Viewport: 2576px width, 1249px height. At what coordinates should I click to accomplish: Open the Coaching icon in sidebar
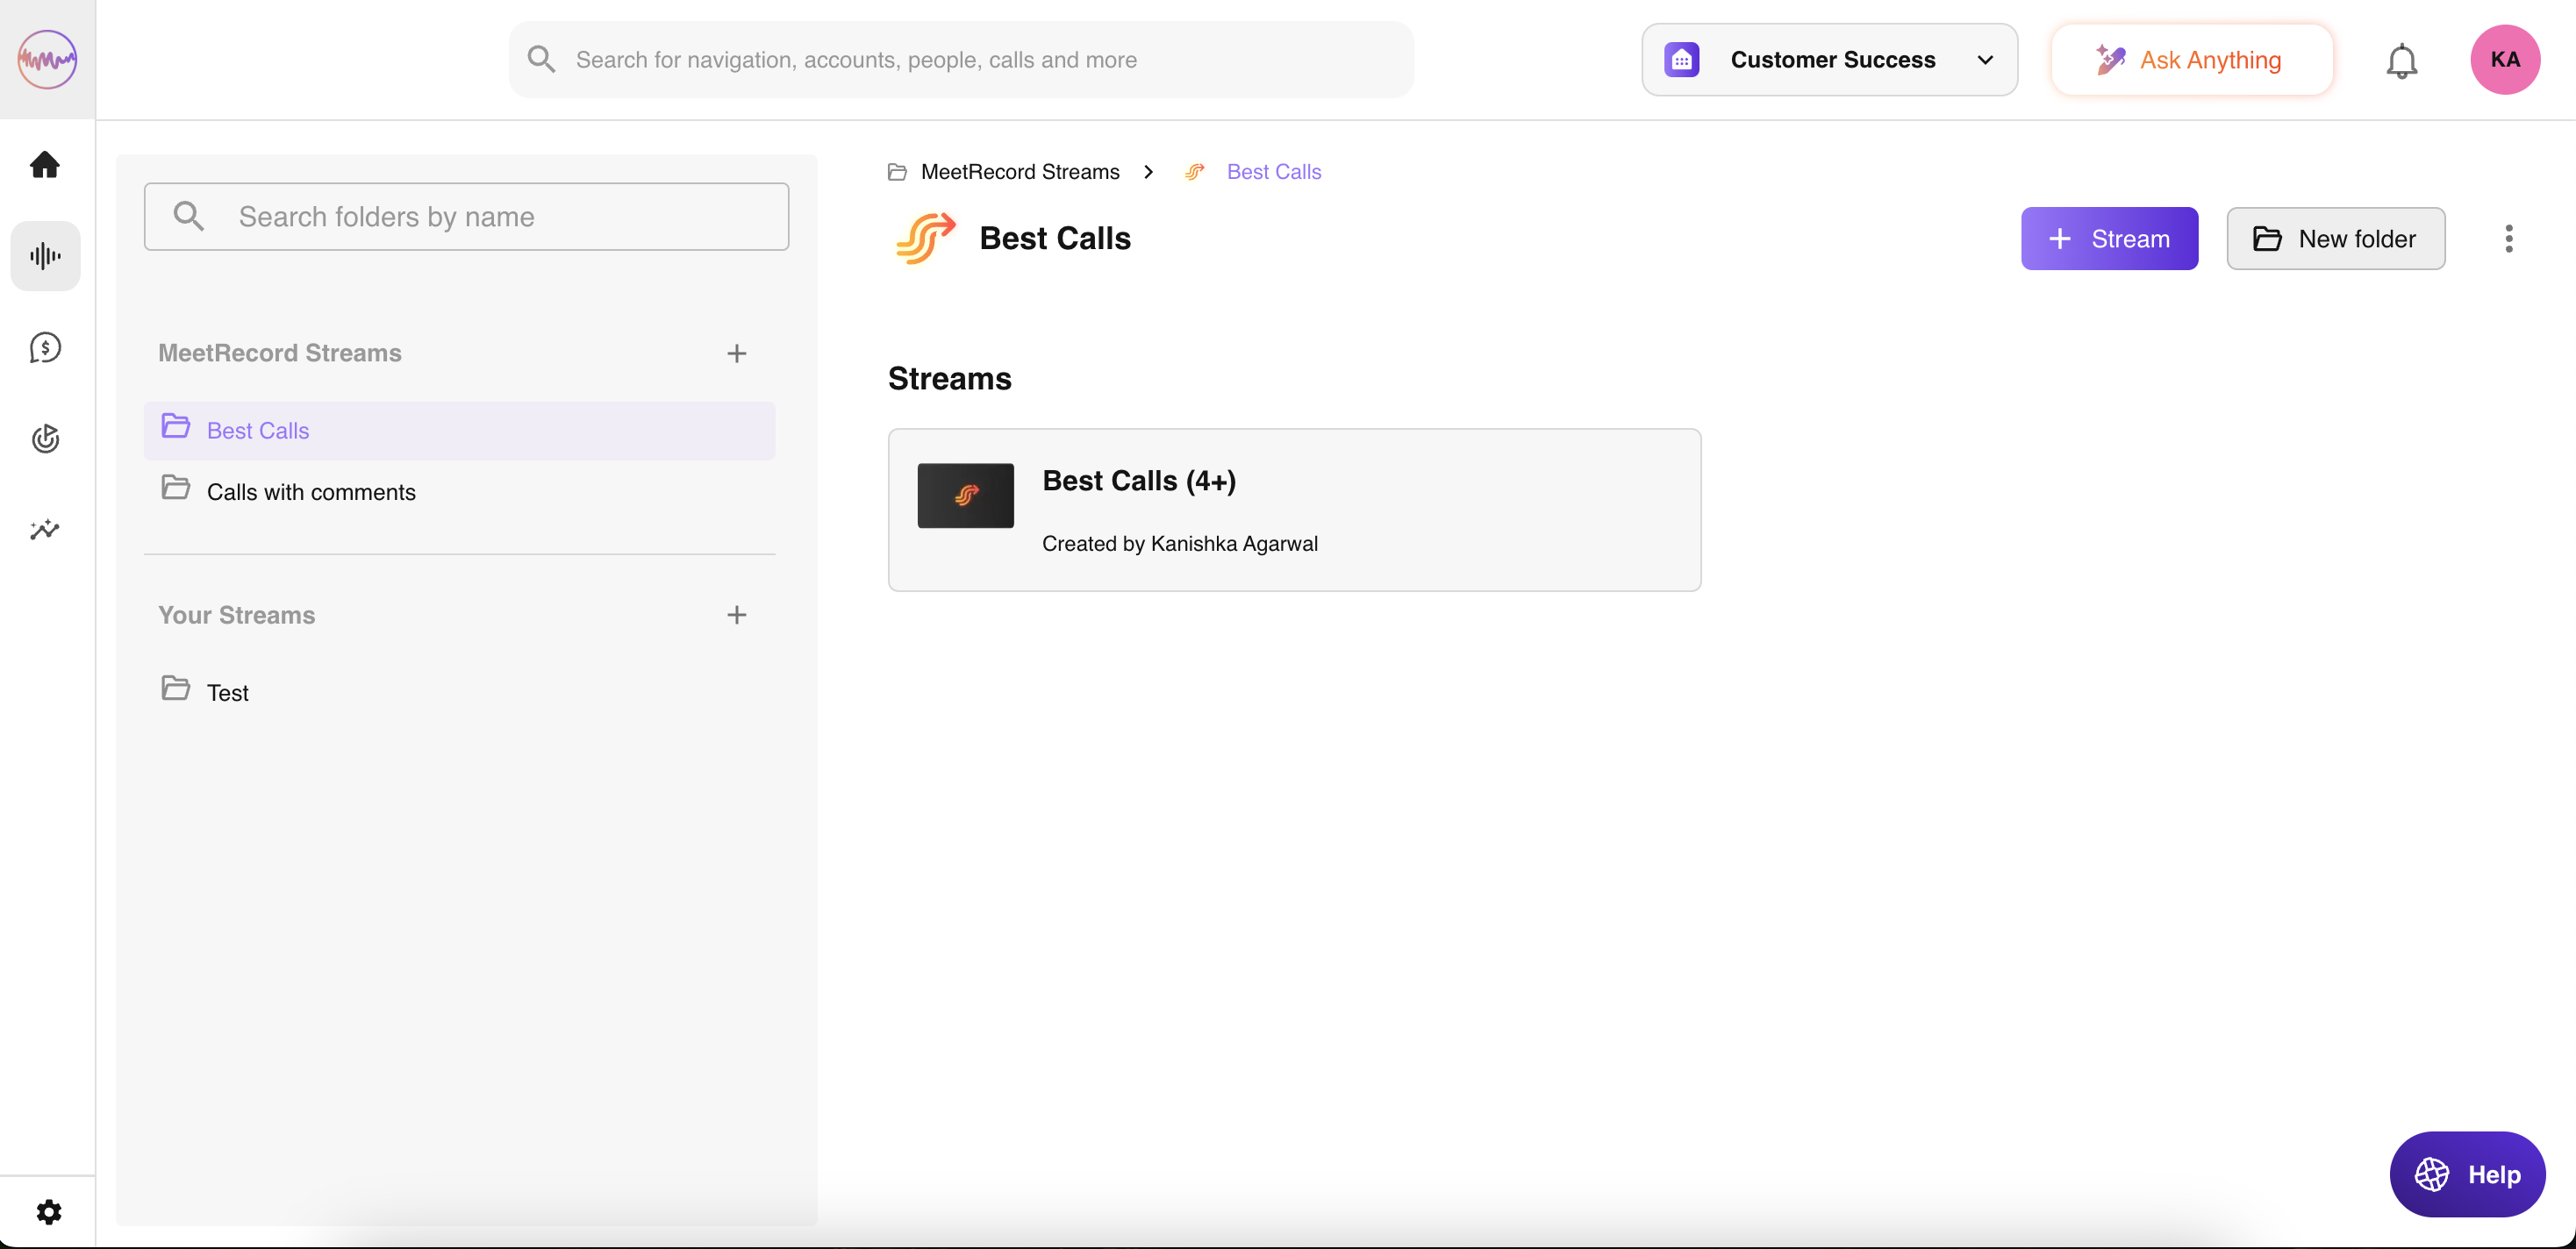[x=45, y=438]
